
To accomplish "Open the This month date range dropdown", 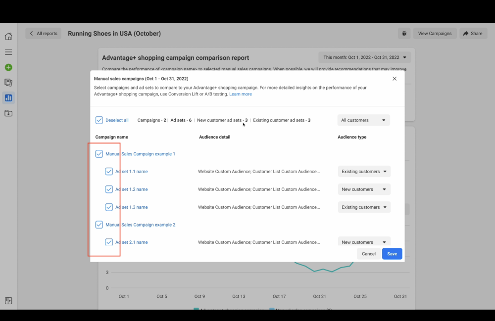I will pos(365,57).
